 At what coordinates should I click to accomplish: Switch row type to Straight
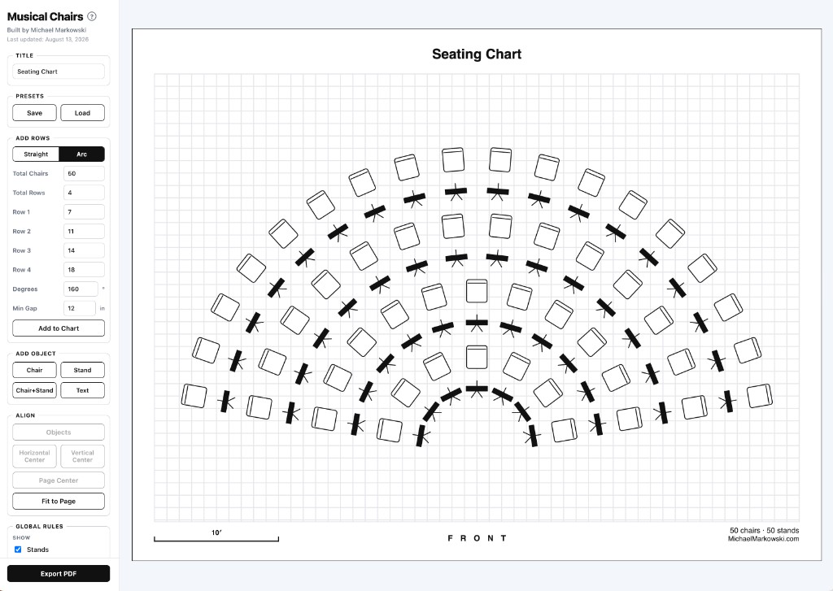tap(36, 154)
